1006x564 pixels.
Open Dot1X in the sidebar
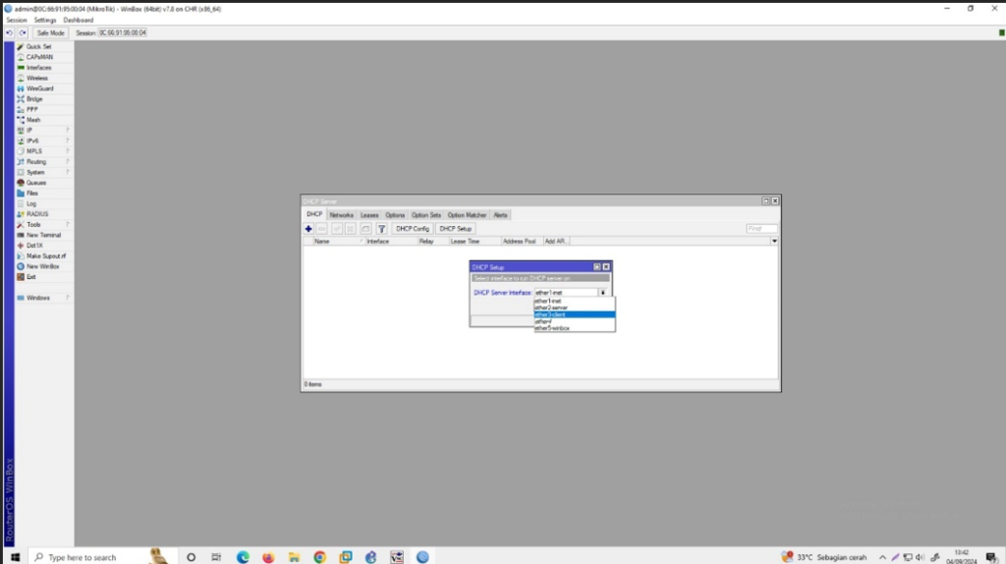44,246
